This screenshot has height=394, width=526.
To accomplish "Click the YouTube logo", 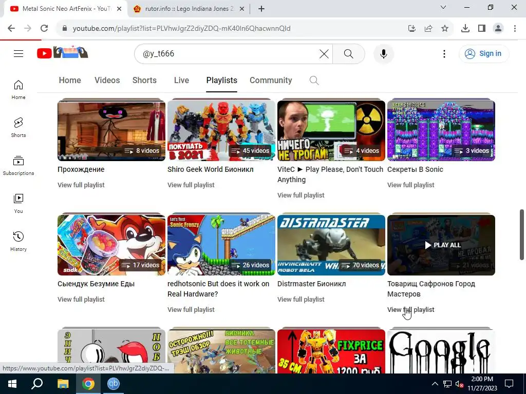I will click(x=62, y=53).
